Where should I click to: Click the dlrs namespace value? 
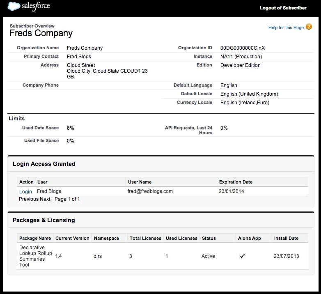[97, 256]
